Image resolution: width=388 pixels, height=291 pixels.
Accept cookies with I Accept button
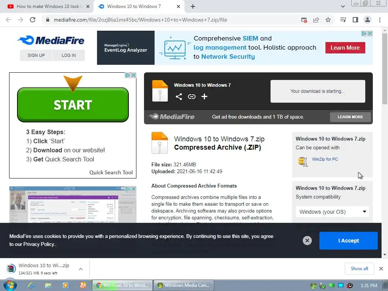[x=349, y=241]
